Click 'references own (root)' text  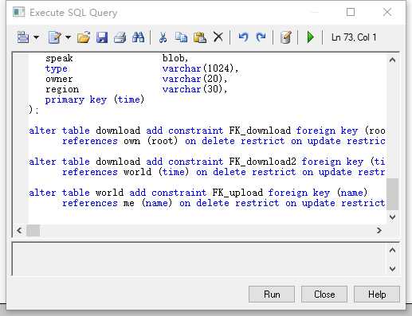(120, 141)
